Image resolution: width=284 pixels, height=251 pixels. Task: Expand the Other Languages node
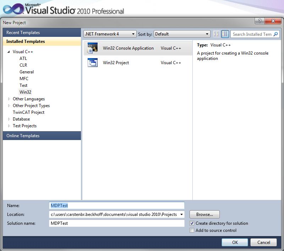point(9,99)
